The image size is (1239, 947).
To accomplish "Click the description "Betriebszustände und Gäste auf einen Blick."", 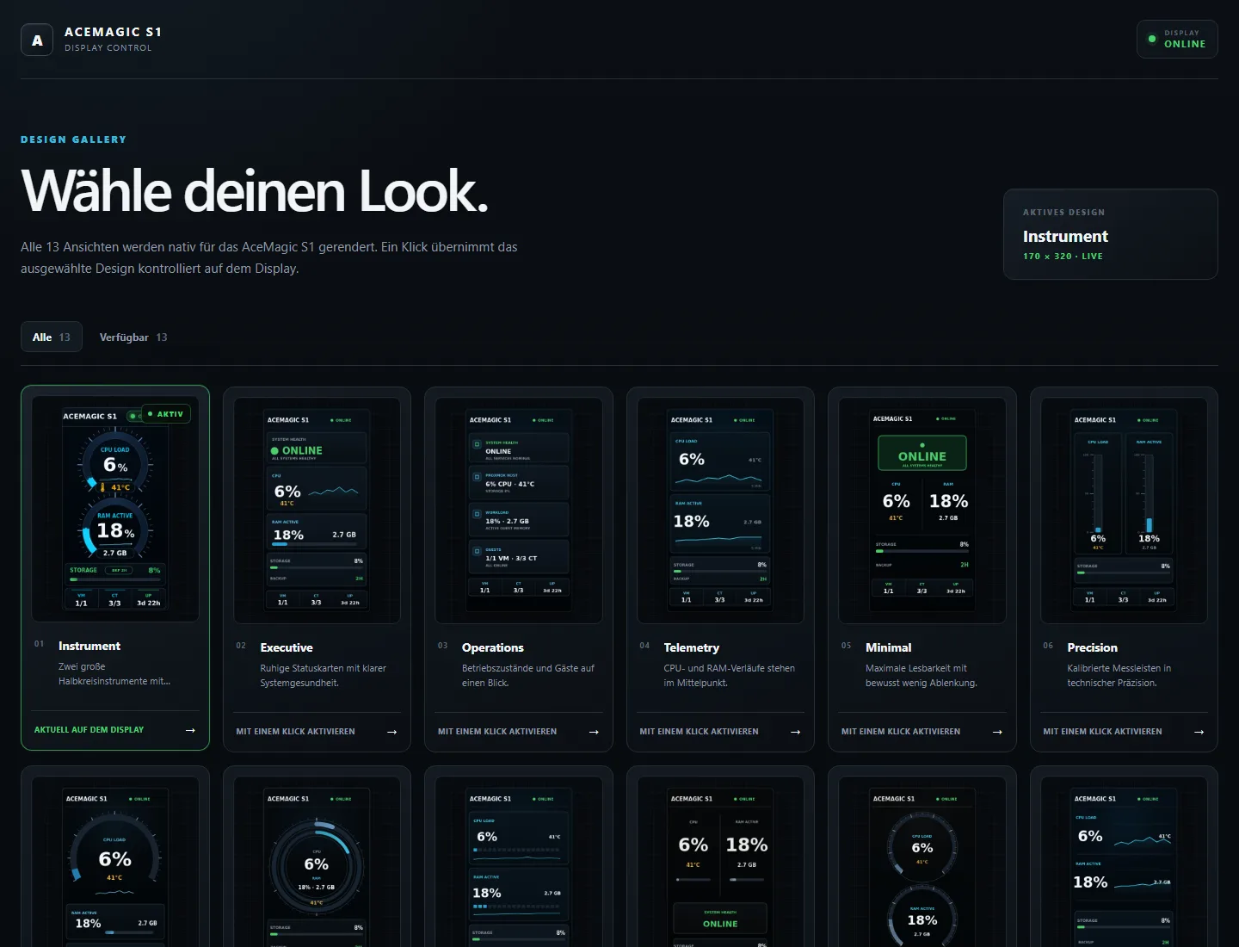I will 528,676.
